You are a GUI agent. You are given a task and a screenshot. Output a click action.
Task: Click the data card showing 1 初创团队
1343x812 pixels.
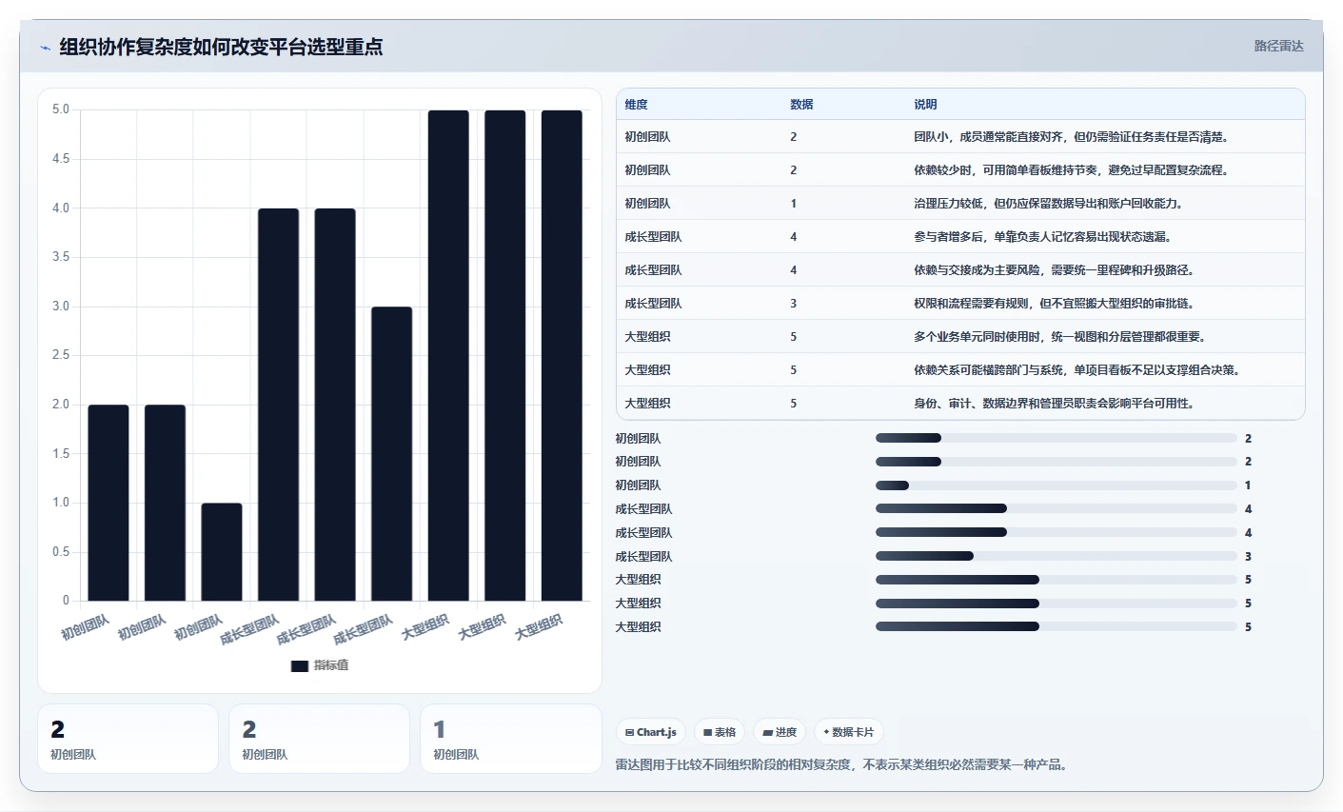coord(511,739)
